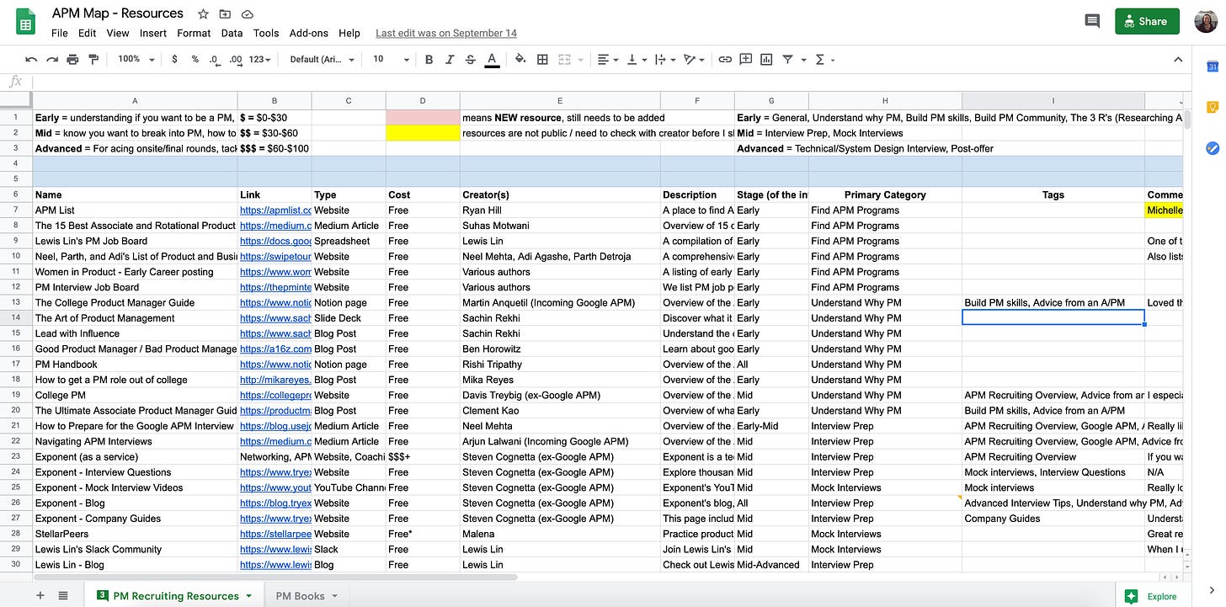Open the Format menu
Image resolution: width=1226 pixels, height=607 pixels.
194,33
